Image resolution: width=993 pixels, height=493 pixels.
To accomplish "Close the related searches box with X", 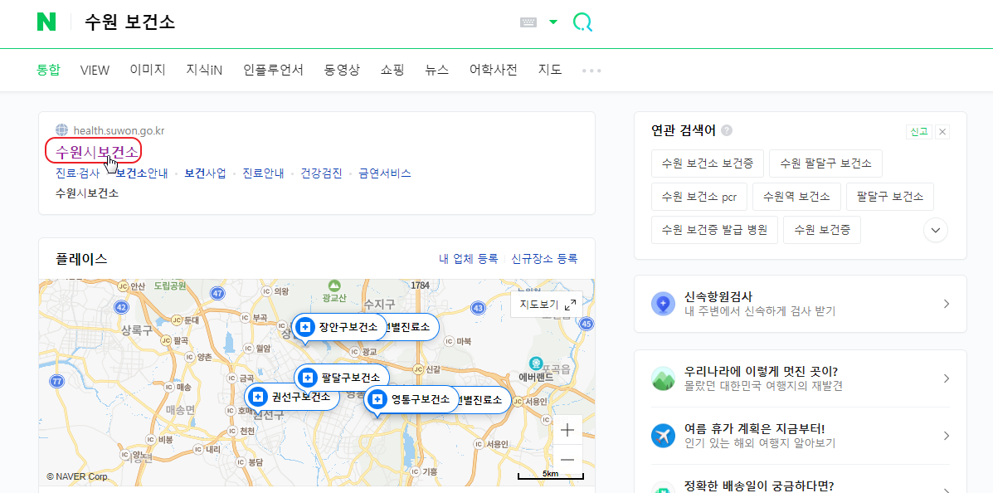I will point(942,132).
